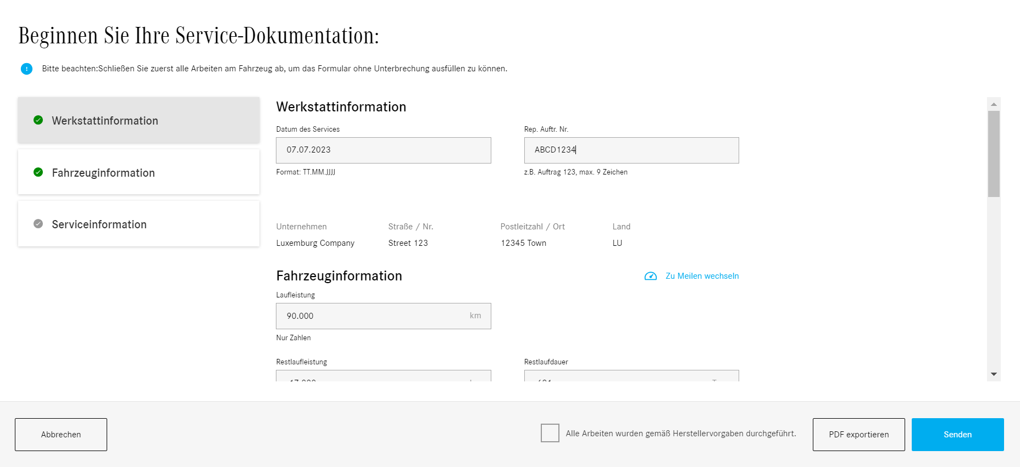Focus the Laufleistung km input field
Screen dimensions: 1020x467
point(384,316)
